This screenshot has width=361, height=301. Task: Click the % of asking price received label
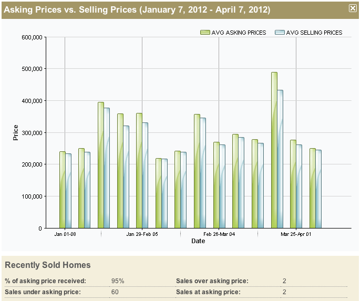tap(45, 281)
